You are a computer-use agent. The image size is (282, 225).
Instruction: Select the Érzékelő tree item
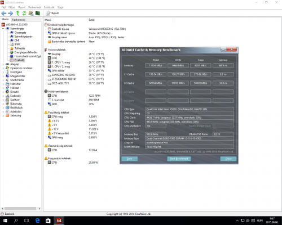coord(19,60)
